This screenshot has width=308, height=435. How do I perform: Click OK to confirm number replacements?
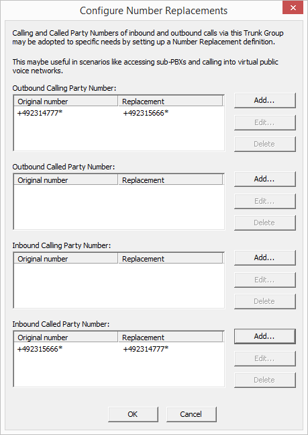pos(133,414)
